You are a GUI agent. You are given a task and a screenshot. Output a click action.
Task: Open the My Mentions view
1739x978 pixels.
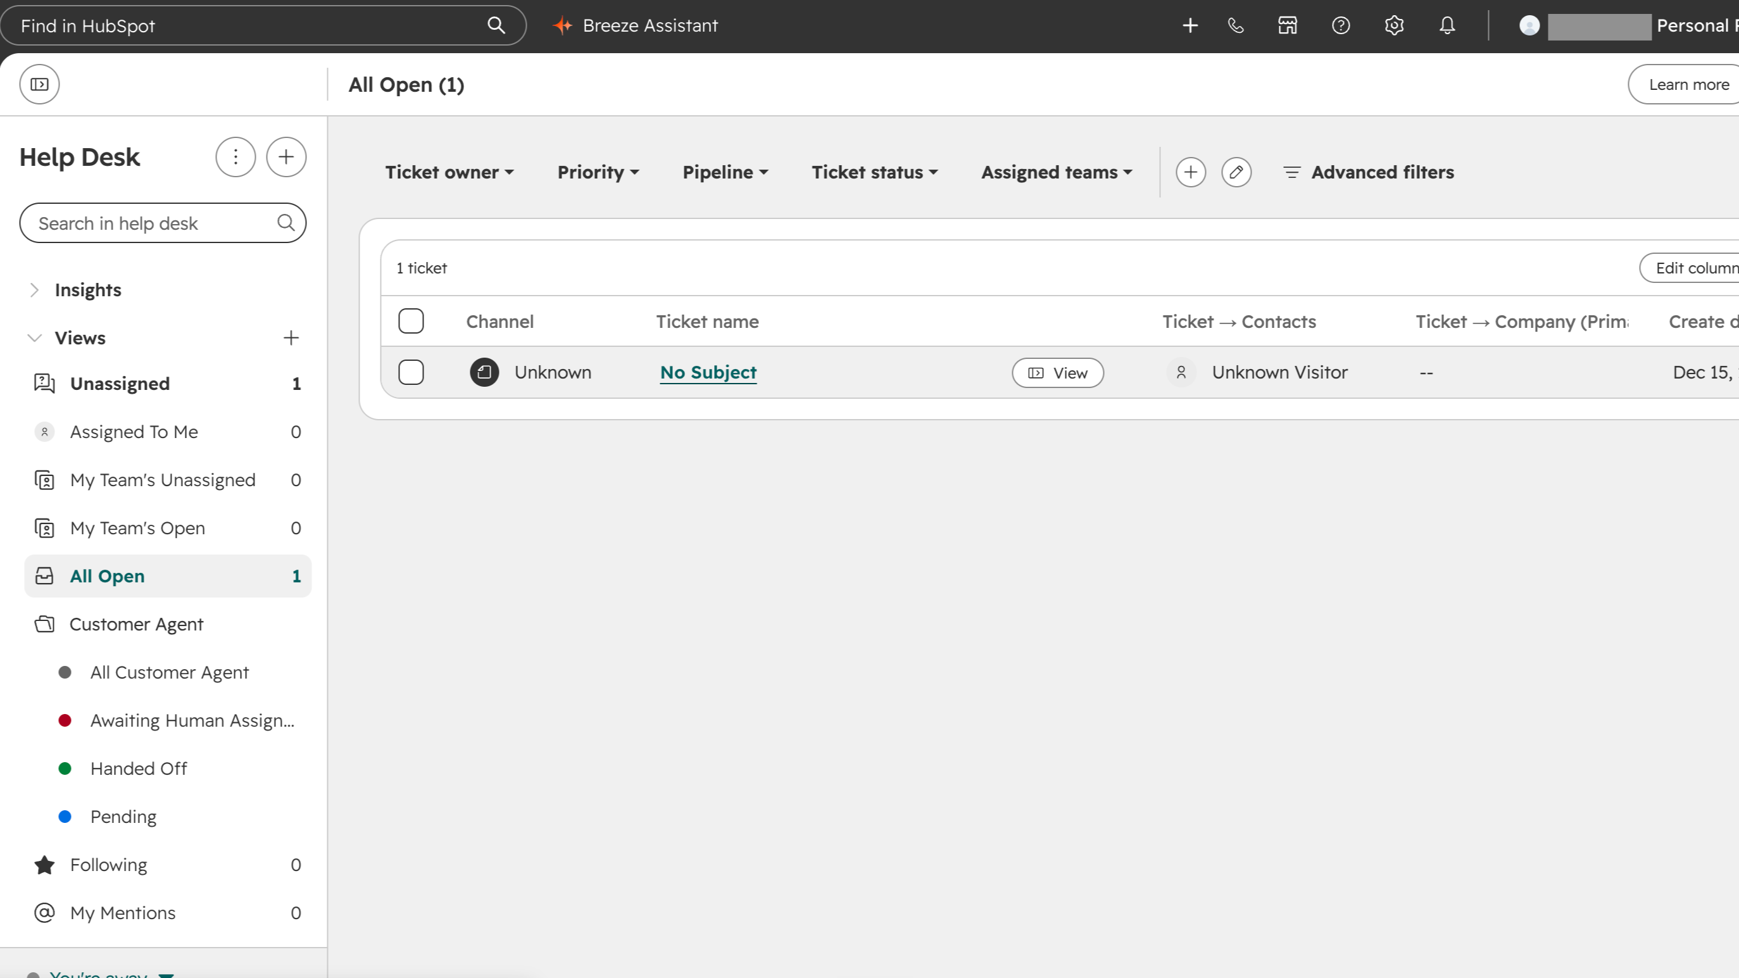[168, 913]
